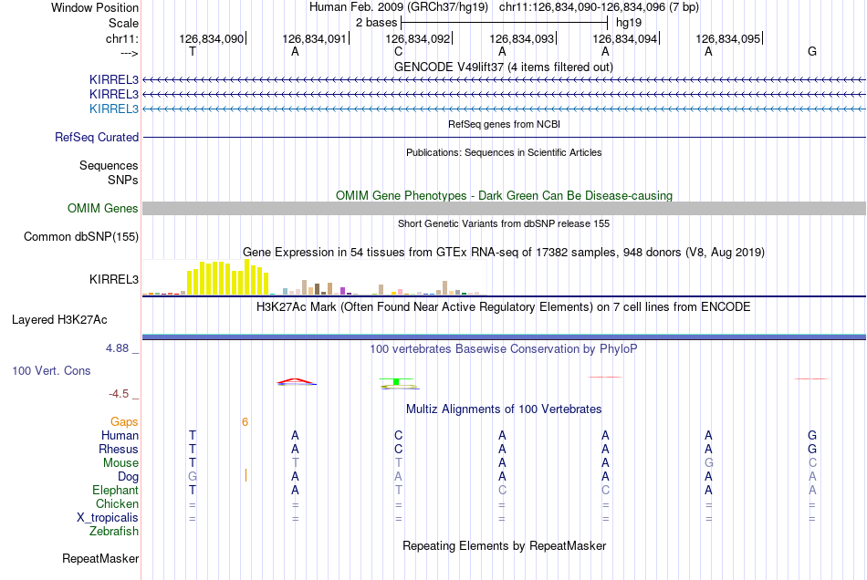Viewport: 867px width, 580px height.
Task: Click the GENCODE V49lift37 track title
Action: pyautogui.click(x=503, y=67)
